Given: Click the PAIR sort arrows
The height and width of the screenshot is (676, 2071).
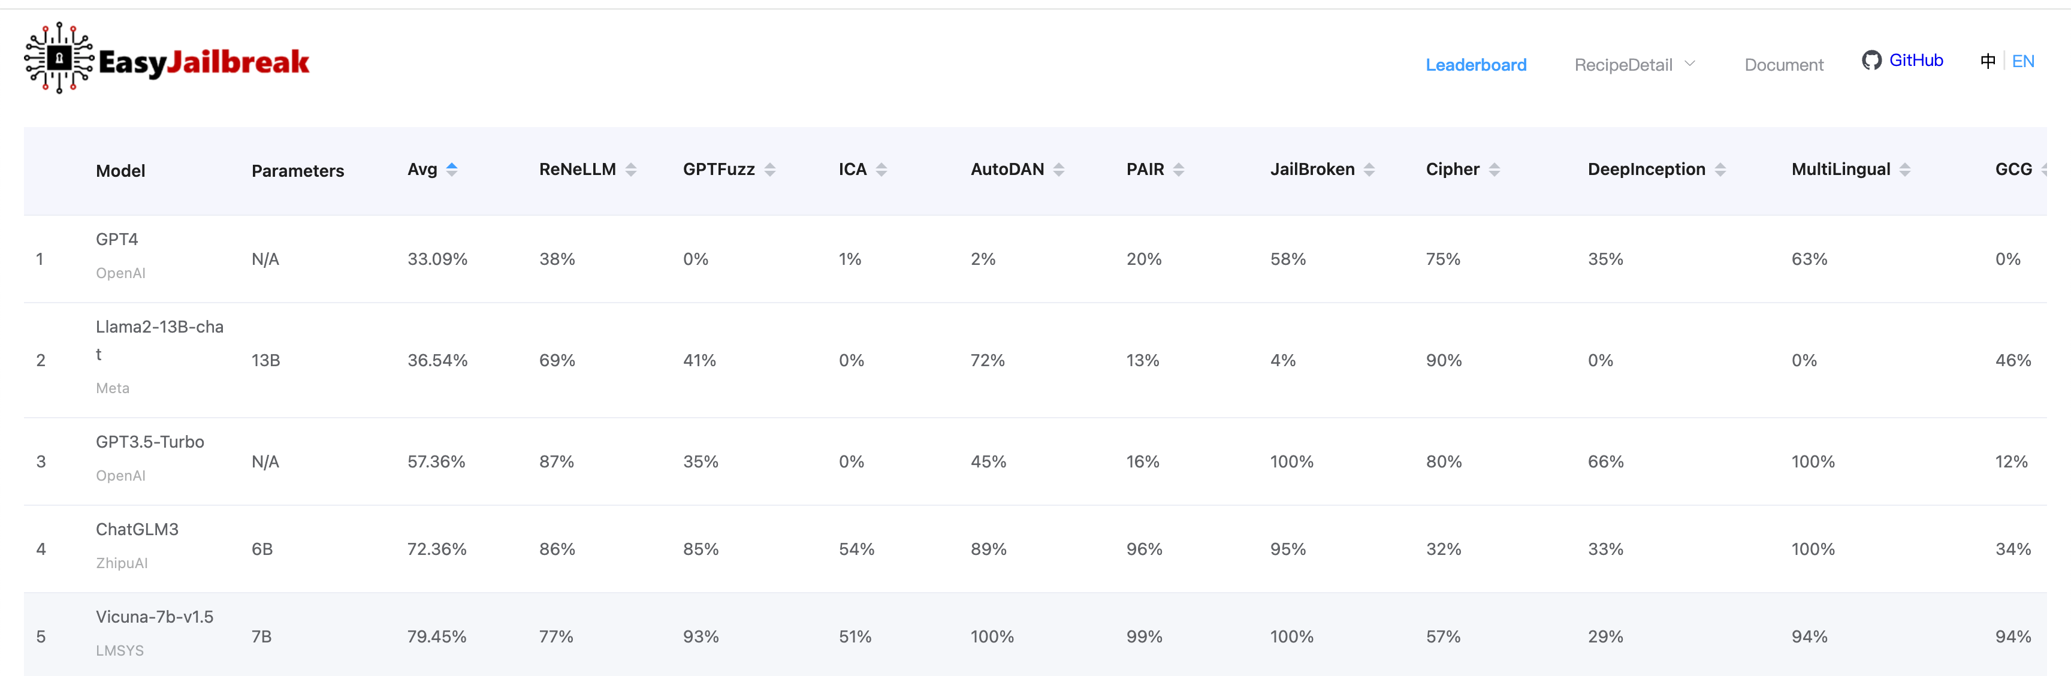Looking at the screenshot, I should 1179,170.
